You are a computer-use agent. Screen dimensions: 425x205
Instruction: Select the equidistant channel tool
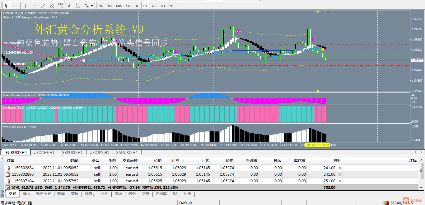[52, 6]
